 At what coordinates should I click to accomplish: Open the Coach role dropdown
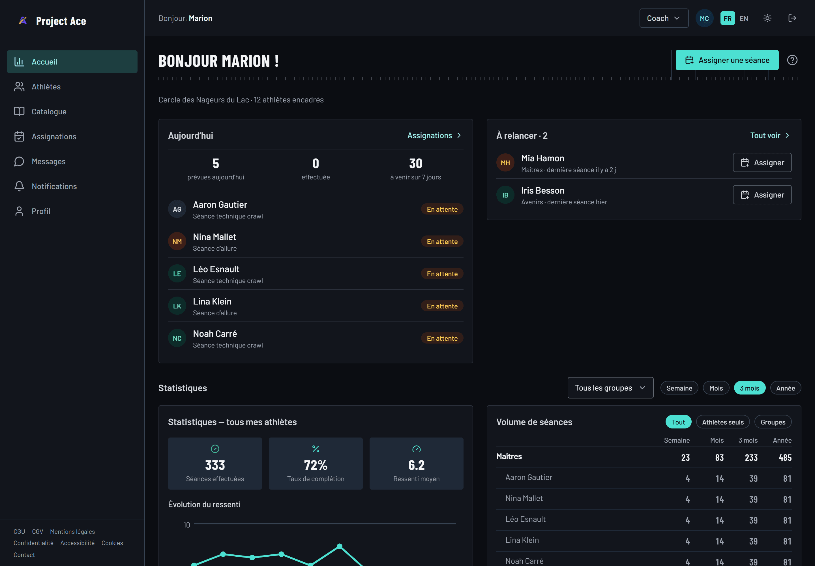664,18
